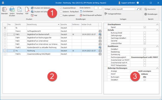
Task: Sort by Sprache column header
Action: pyautogui.click(x=66, y=25)
